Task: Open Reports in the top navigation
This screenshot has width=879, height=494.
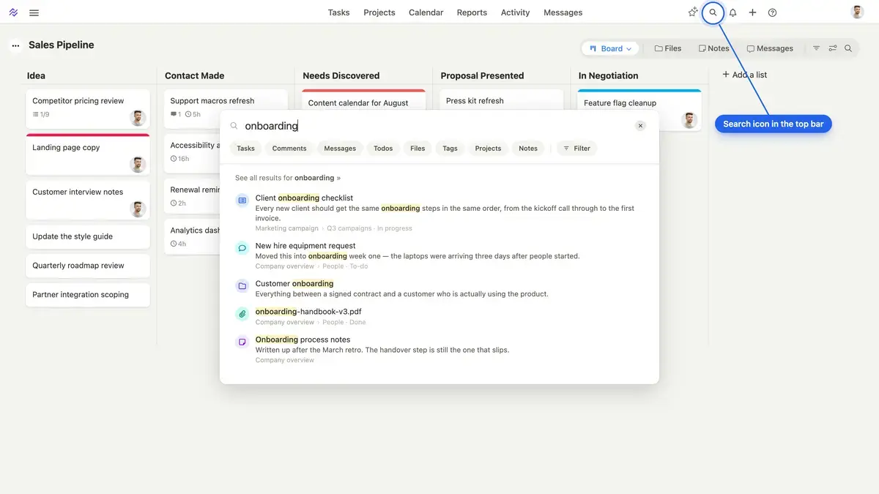Action: click(x=472, y=12)
